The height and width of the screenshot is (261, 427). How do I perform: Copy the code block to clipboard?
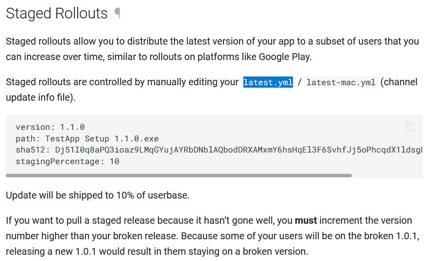coord(410,126)
